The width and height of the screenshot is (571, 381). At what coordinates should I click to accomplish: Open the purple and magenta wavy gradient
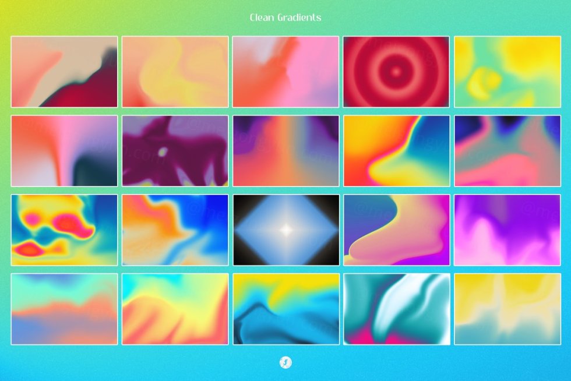point(507,230)
